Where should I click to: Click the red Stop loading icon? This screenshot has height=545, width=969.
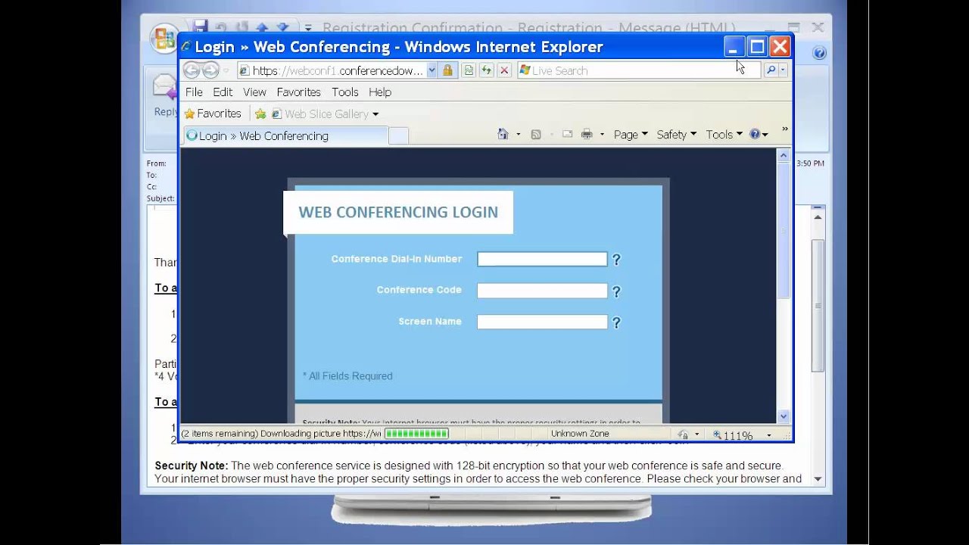click(x=504, y=70)
